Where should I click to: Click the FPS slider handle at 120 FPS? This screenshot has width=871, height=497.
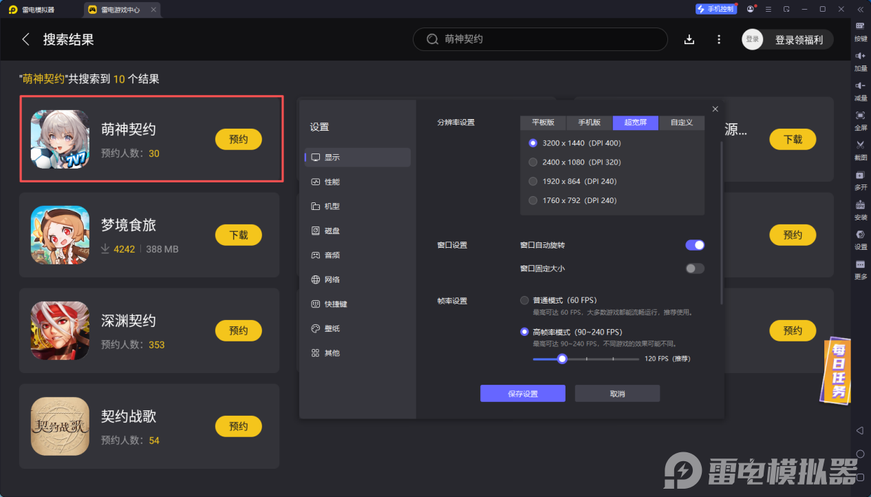click(562, 359)
